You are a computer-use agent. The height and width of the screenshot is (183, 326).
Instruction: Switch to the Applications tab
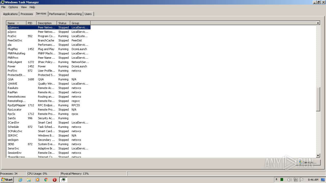click(x=10, y=14)
